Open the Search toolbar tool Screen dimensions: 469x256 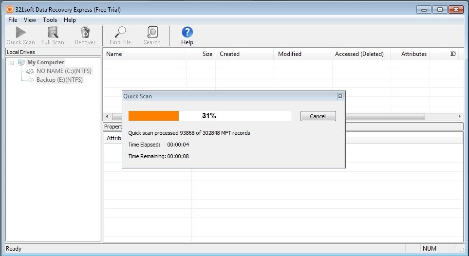click(x=152, y=36)
